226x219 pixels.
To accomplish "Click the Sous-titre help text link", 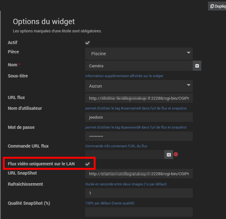I will click(124, 76).
